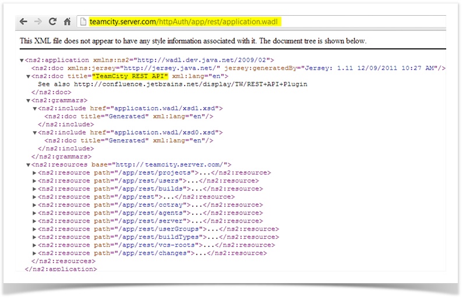Collapse the ns2:grammars node
This screenshot has height=300, width=466.
(29, 100)
